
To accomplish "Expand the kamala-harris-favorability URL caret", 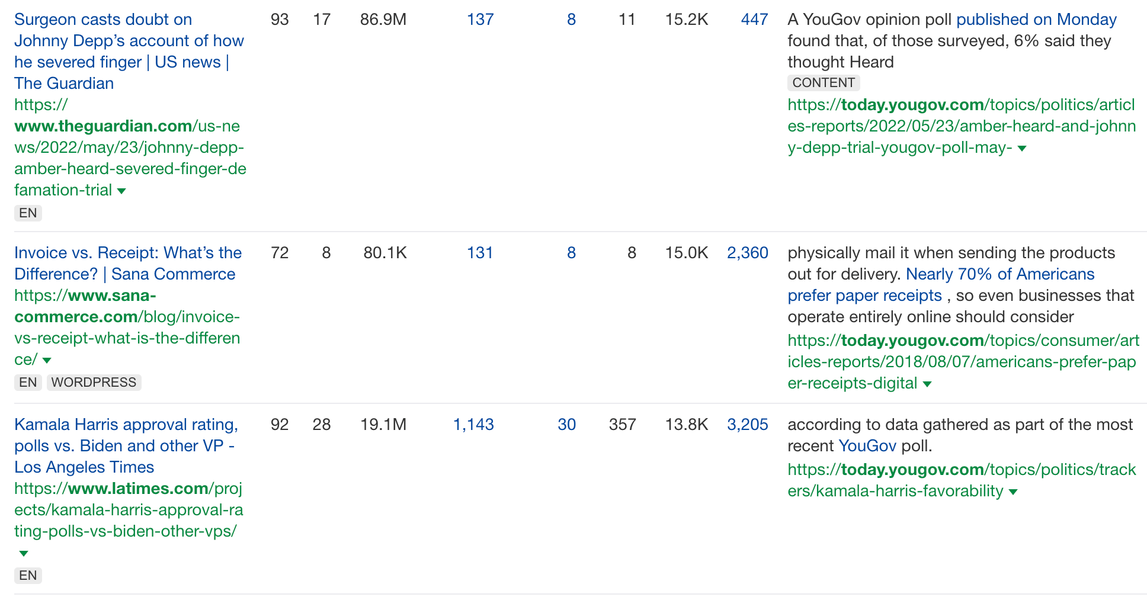I will point(1013,492).
